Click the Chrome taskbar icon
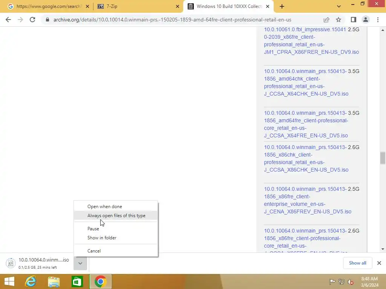Viewport: 386px width, 289px height. pyautogui.click(x=100, y=281)
